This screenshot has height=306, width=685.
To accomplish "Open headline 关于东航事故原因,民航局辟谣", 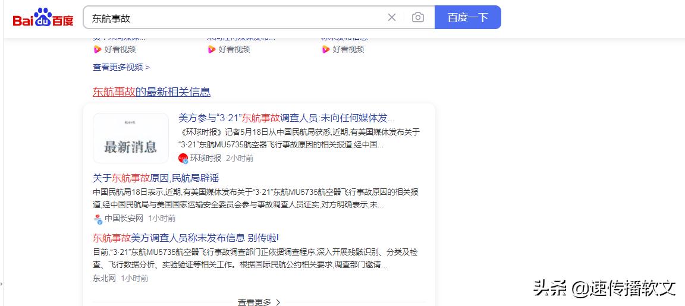I will pyautogui.click(x=156, y=178).
